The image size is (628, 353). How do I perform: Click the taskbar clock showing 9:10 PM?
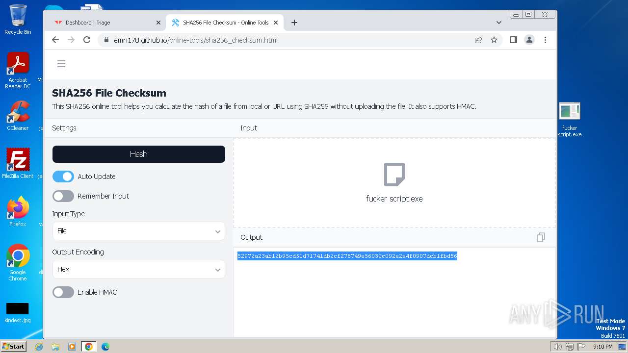pyautogui.click(x=602, y=347)
